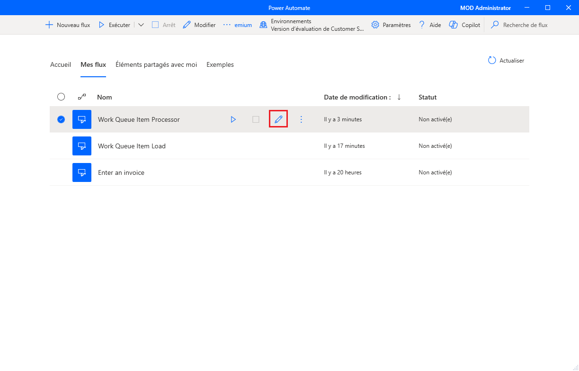Open the Aide help menu

pyautogui.click(x=429, y=25)
